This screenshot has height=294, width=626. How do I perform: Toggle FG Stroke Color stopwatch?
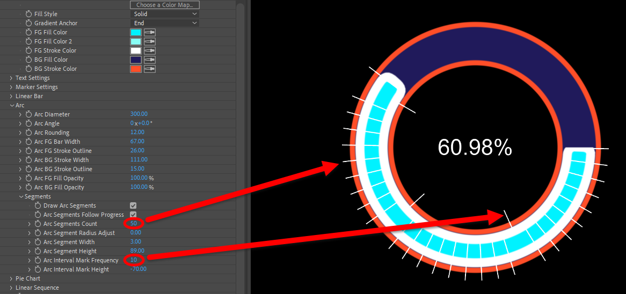pyautogui.click(x=29, y=50)
